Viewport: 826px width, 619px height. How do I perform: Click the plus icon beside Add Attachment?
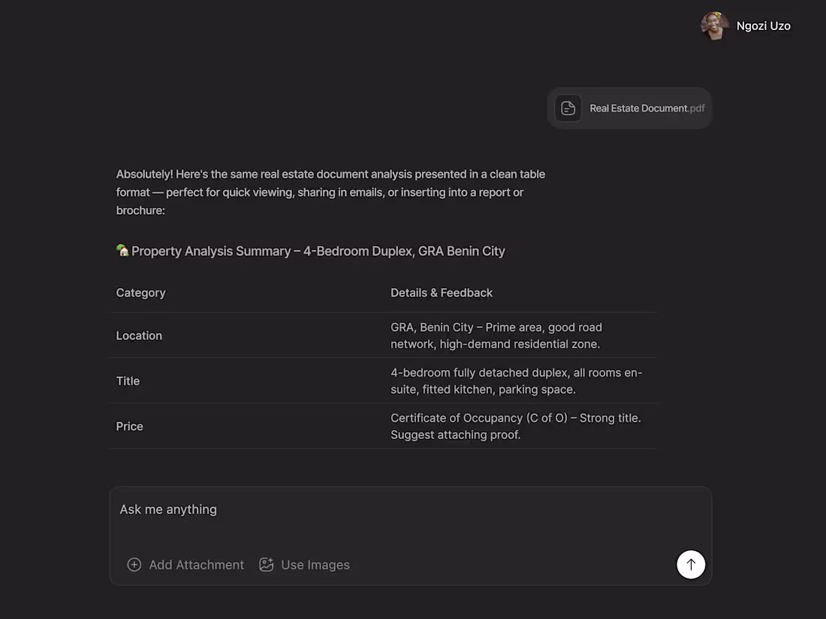134,564
